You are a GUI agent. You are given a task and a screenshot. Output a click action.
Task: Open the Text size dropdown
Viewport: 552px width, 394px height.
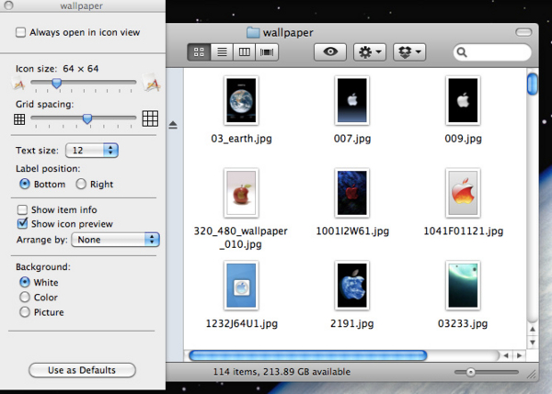click(x=92, y=151)
